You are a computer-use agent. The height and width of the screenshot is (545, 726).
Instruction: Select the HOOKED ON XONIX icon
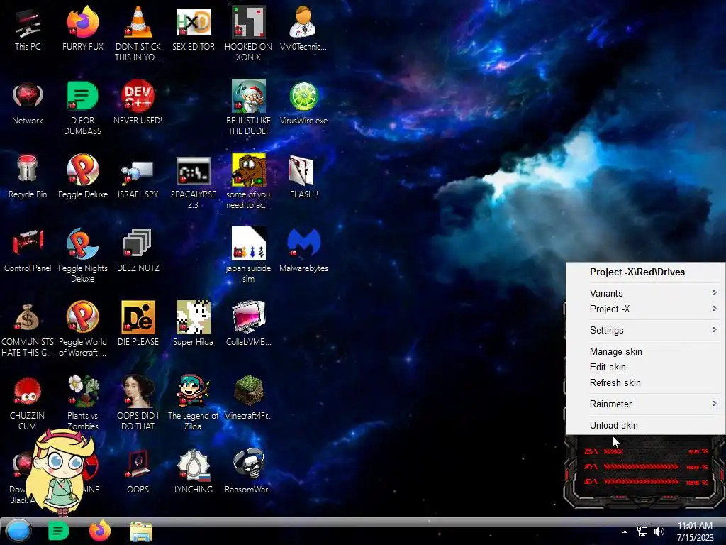click(x=248, y=33)
